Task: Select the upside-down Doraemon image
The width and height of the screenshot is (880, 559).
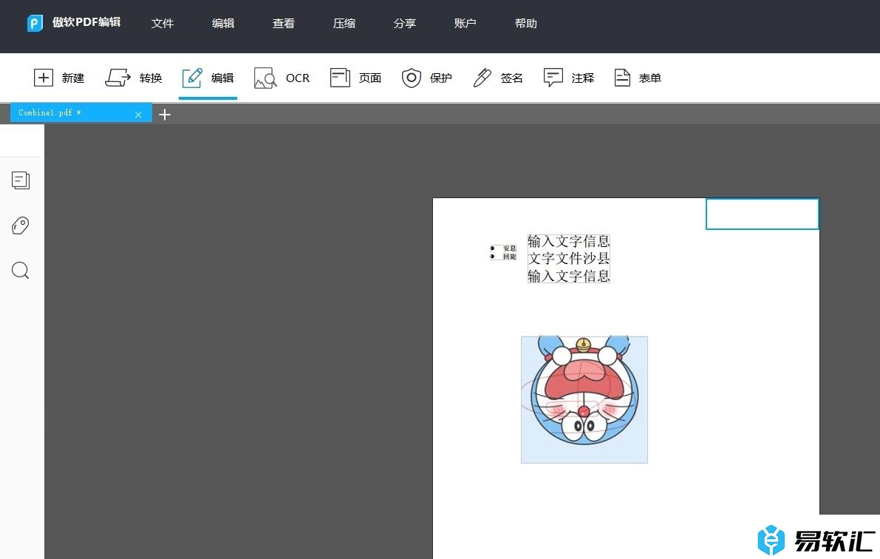Action: (x=584, y=399)
